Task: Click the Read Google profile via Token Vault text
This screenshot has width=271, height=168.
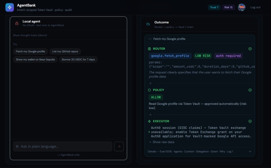Action: point(198,106)
